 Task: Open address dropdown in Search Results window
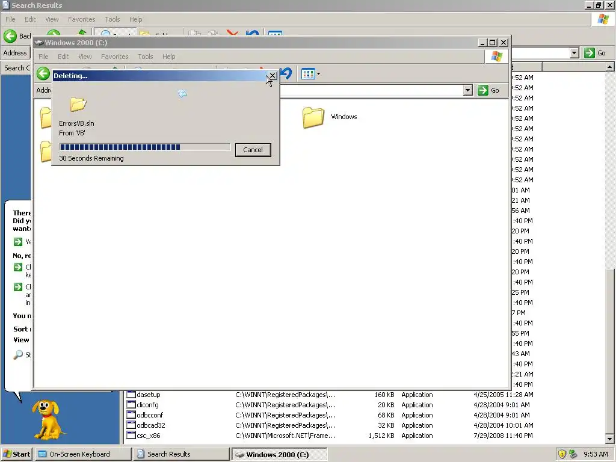[x=574, y=53]
